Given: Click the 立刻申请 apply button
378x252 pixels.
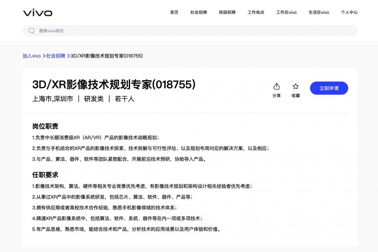Looking at the screenshot, I should [329, 88].
